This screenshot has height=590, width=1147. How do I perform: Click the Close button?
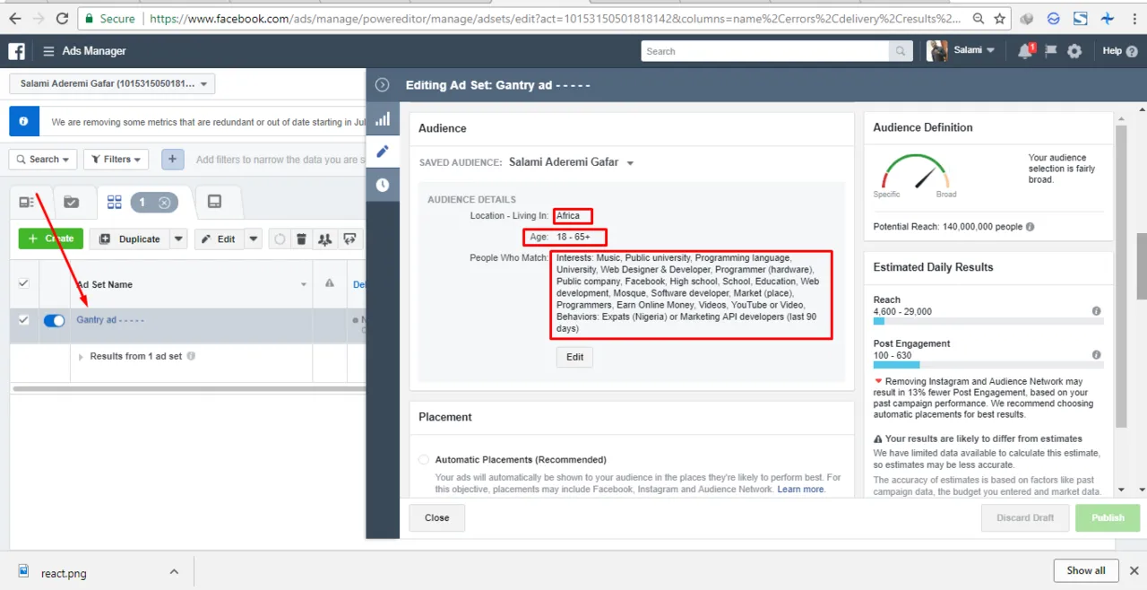[x=437, y=517]
